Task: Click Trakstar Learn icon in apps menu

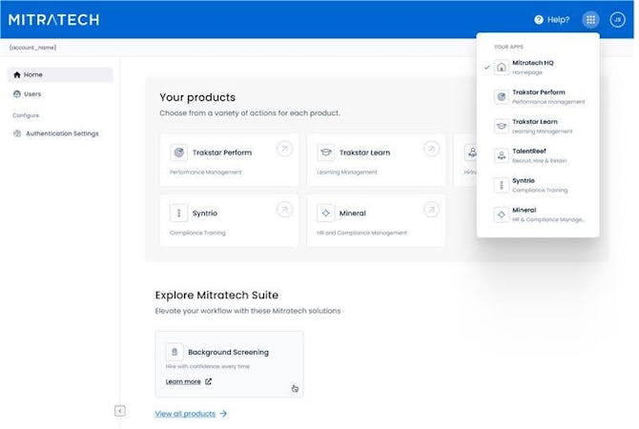Action: (x=502, y=126)
